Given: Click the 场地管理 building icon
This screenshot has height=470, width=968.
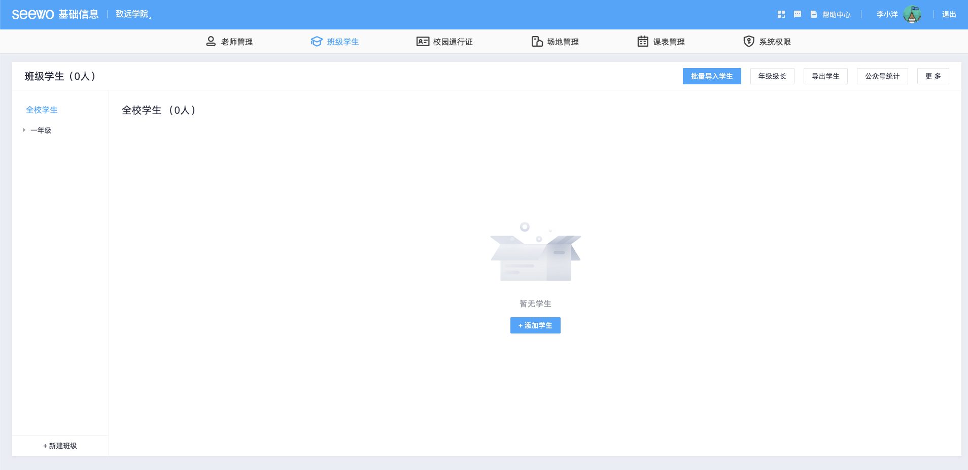Looking at the screenshot, I should [x=537, y=42].
